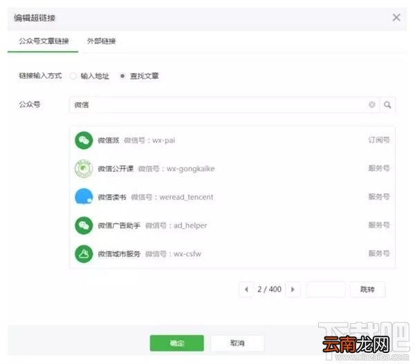Click the 服务号 label in 微信城市服务 row
The height and width of the screenshot is (364, 415).
coord(379,253)
